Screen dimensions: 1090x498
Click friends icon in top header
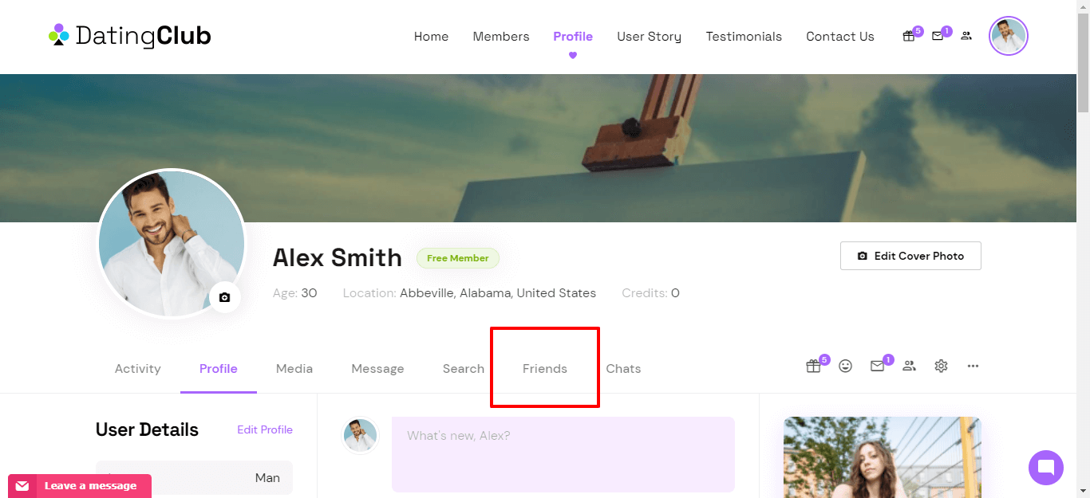coord(966,36)
